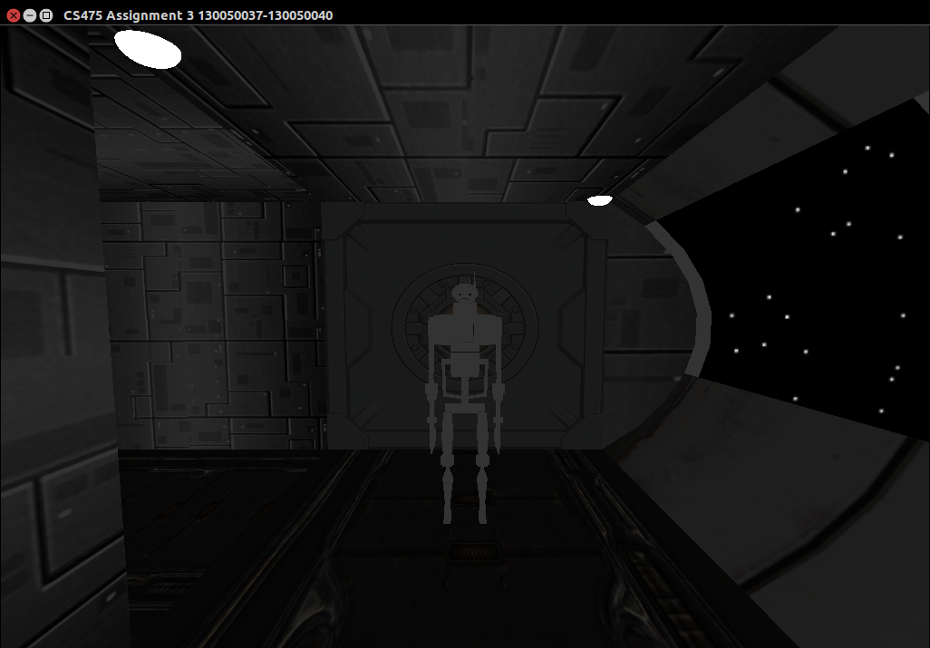This screenshot has width=930, height=648.
Task: Pick the droid's left-side arm
Action: click(x=432, y=412)
